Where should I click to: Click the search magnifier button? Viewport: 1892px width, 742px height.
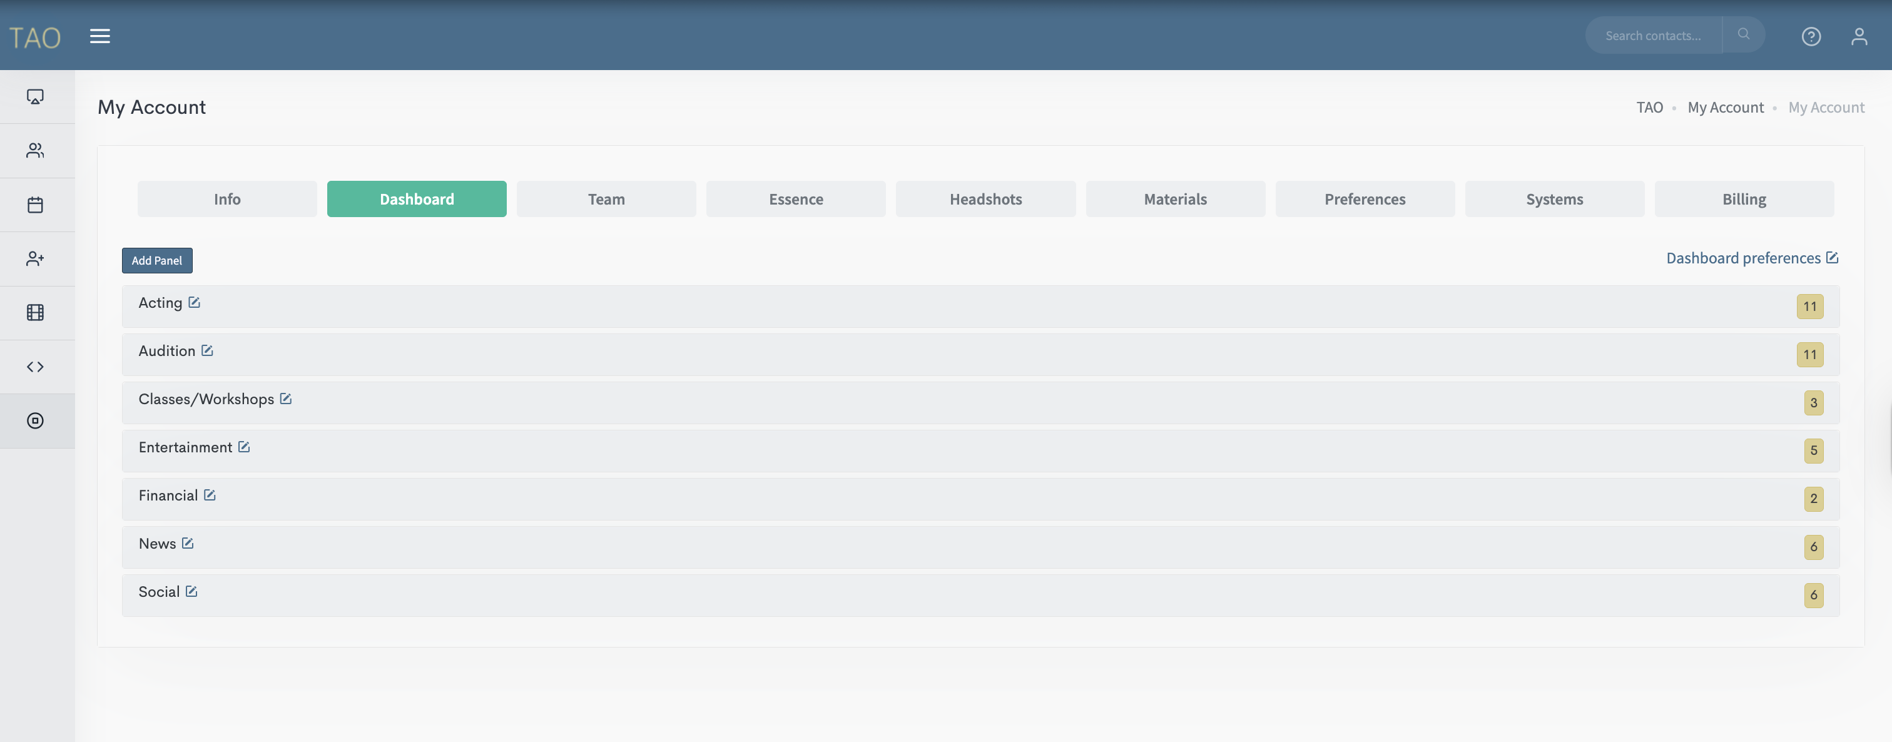pyautogui.click(x=1743, y=34)
